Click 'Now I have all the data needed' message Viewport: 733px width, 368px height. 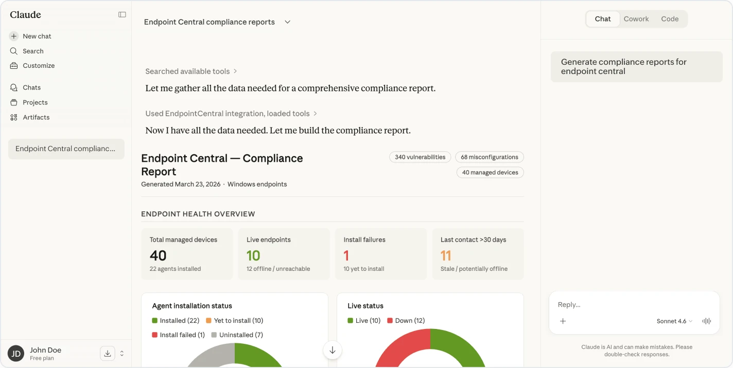(278, 131)
